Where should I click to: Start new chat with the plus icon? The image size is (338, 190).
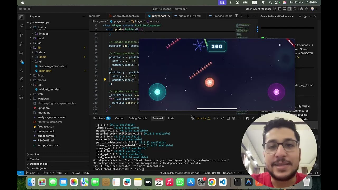pyautogui.click(x=300, y=16)
